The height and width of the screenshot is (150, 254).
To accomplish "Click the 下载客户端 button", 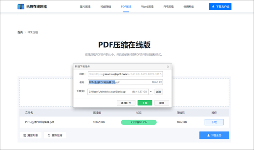I will pos(220,7).
